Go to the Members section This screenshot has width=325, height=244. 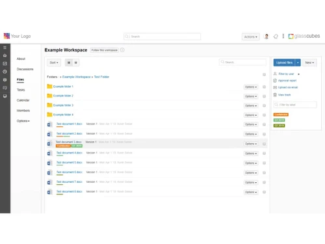pyautogui.click(x=23, y=111)
